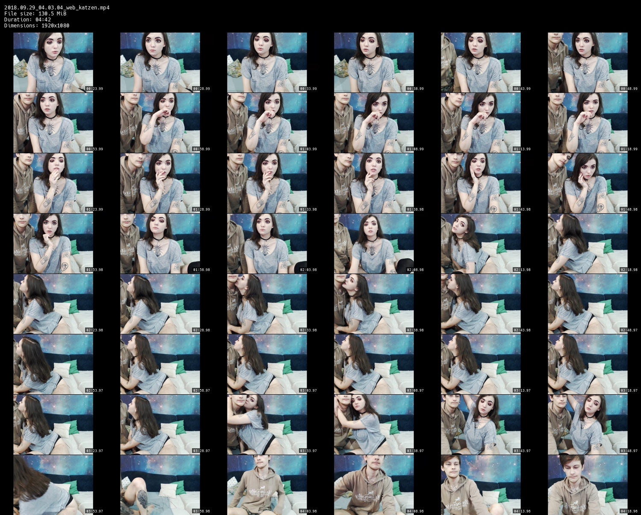Select the thumbnail stamped 01:13.99
This screenshot has width=641, height=515.
pyautogui.click(x=481, y=123)
